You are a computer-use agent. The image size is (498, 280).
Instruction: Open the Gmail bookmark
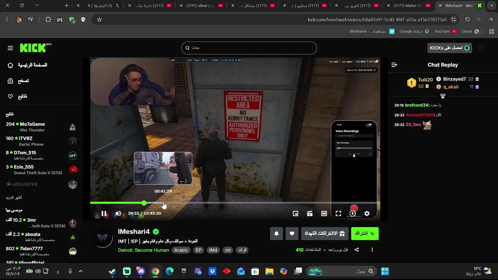470,31
